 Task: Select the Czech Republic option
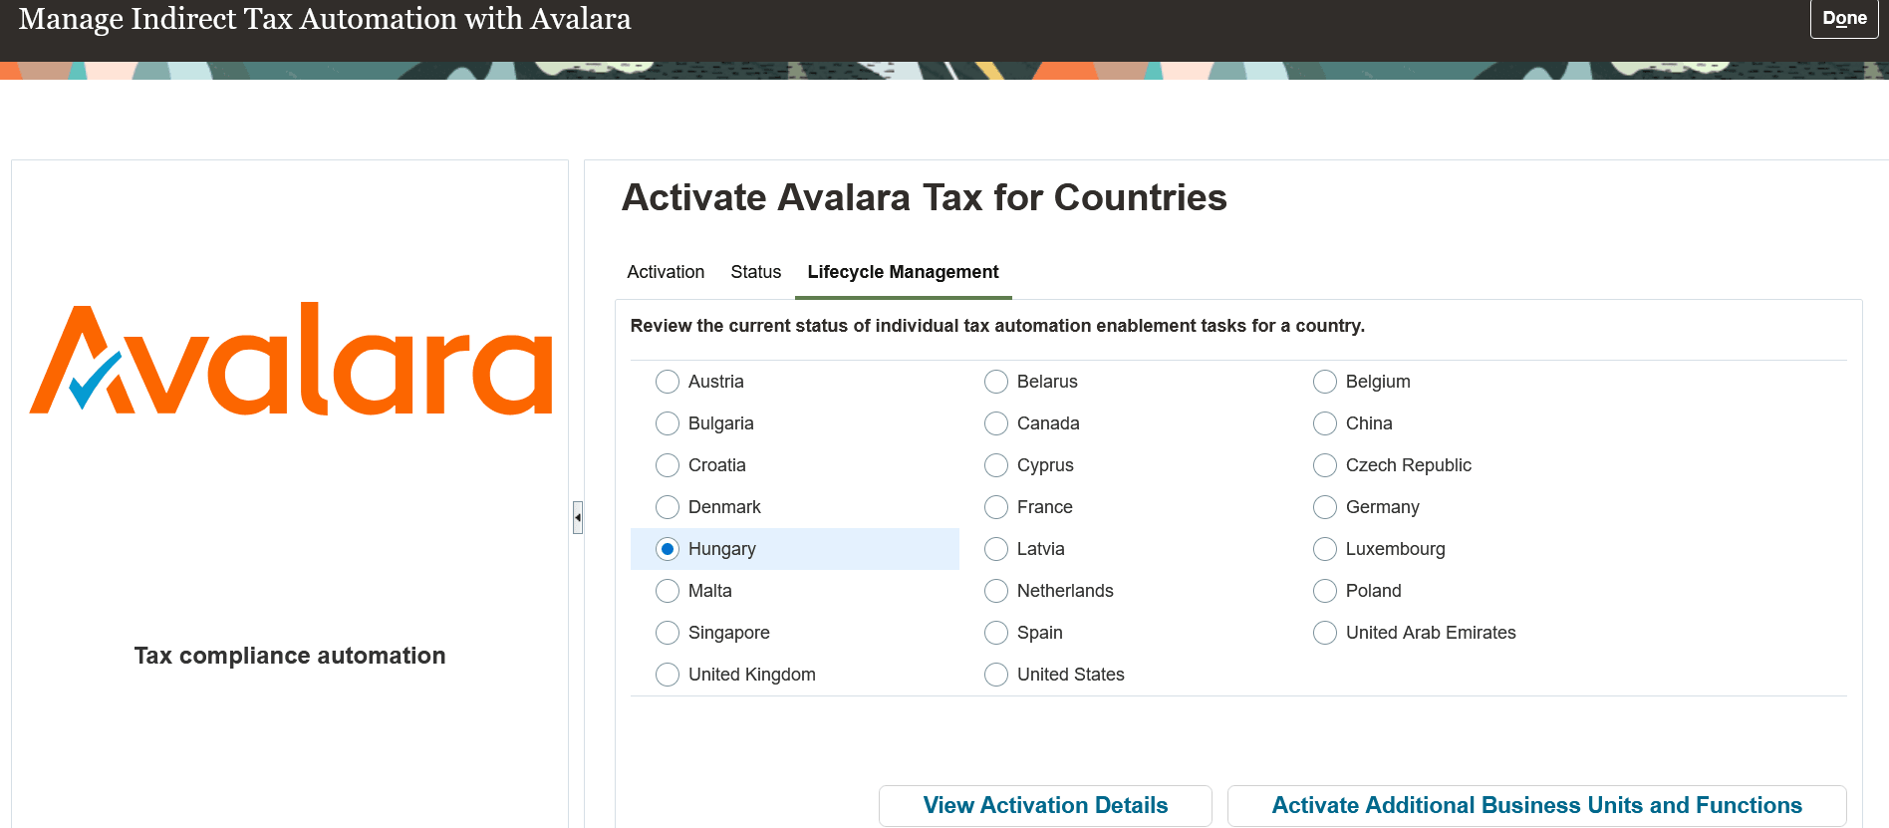coord(1325,465)
